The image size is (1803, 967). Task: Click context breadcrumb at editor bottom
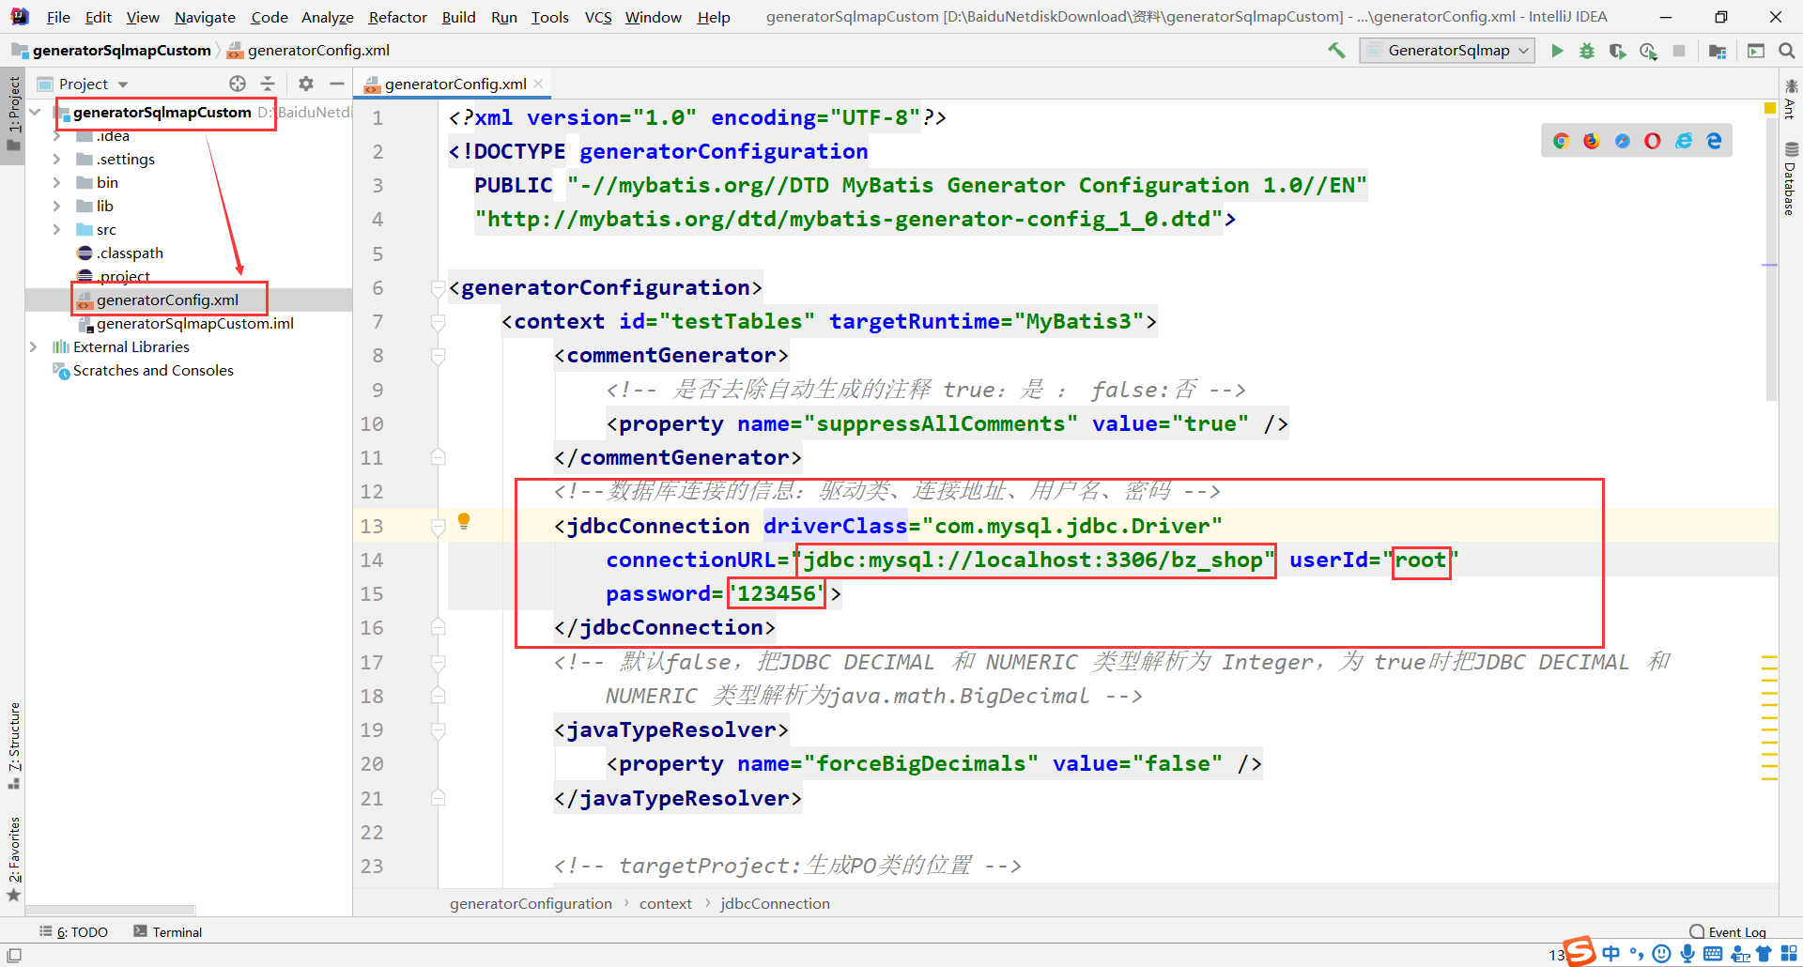[666, 903]
